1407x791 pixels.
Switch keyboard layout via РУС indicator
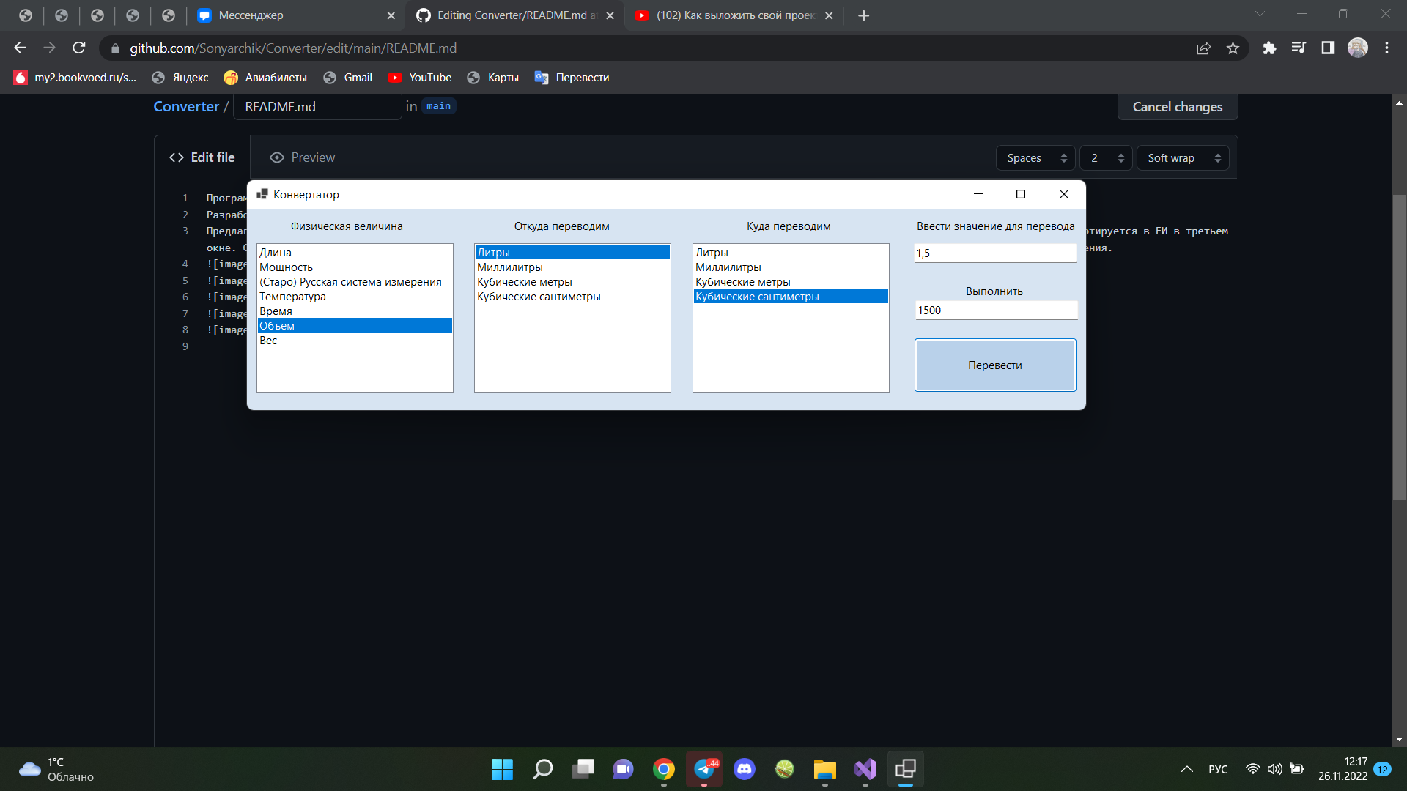(1216, 769)
